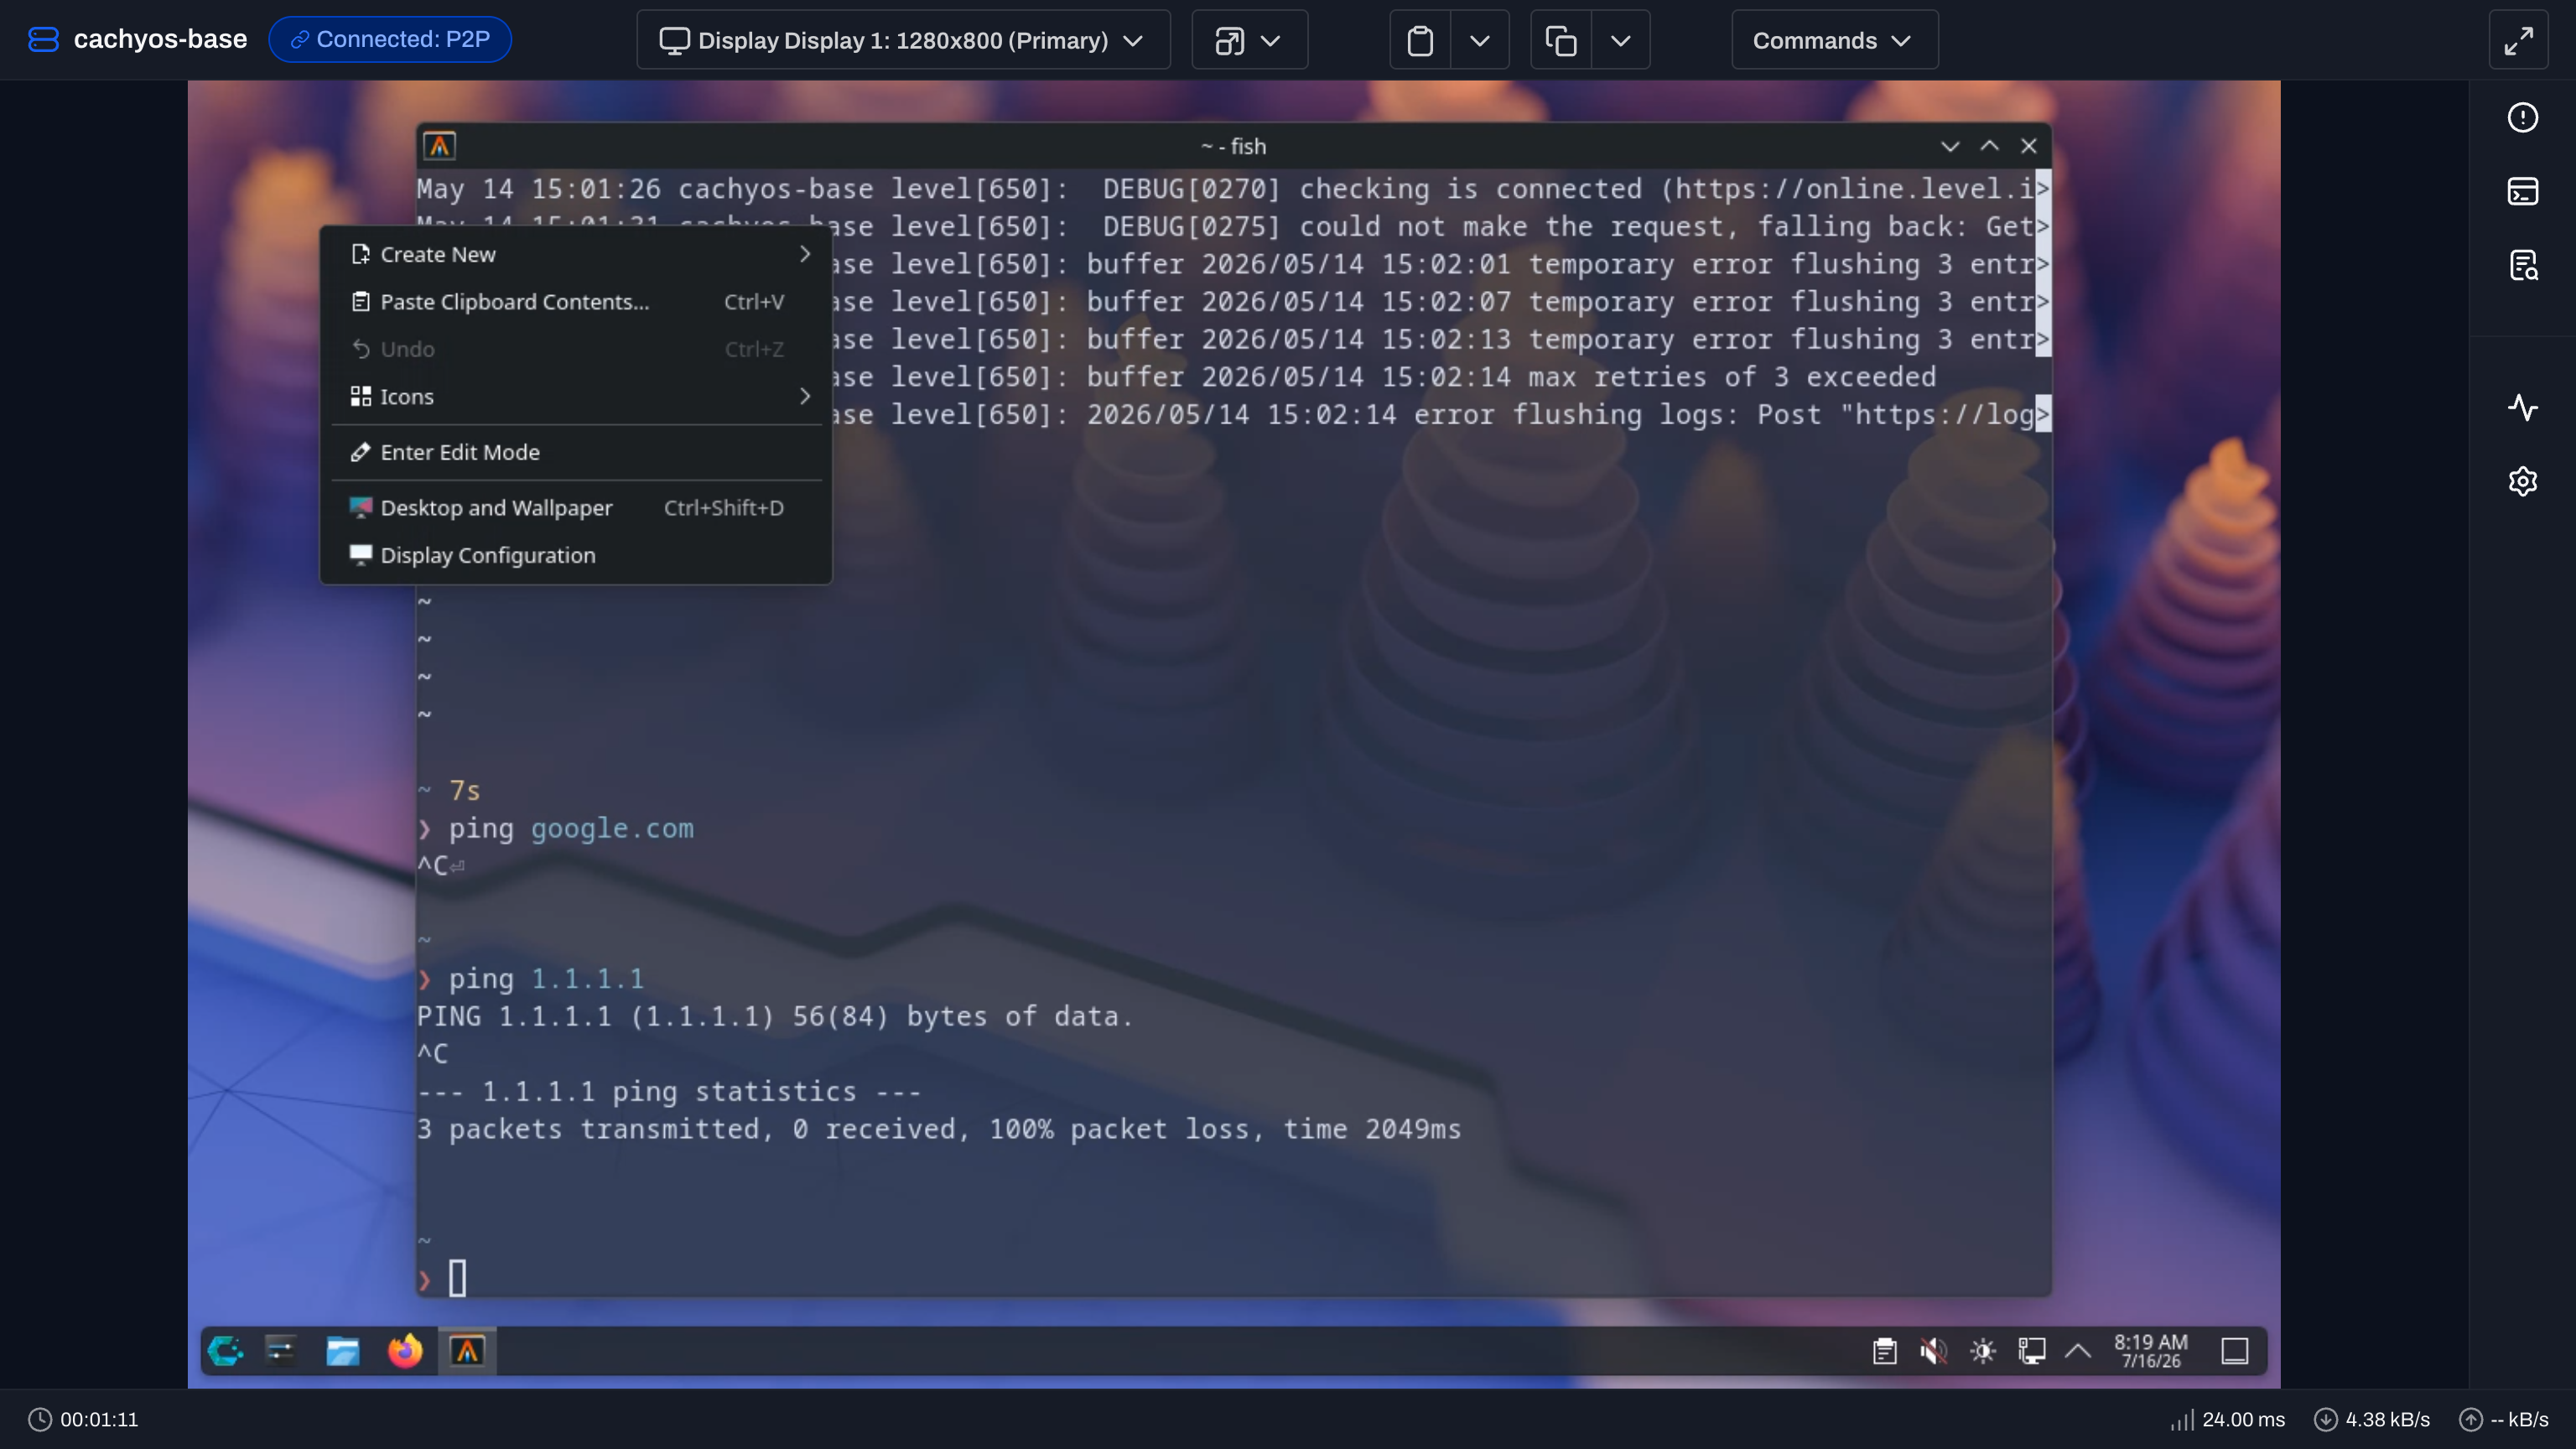Screen dimensions: 2576x1449
Task: Minimize the fish terminal window
Action: point(1950,146)
